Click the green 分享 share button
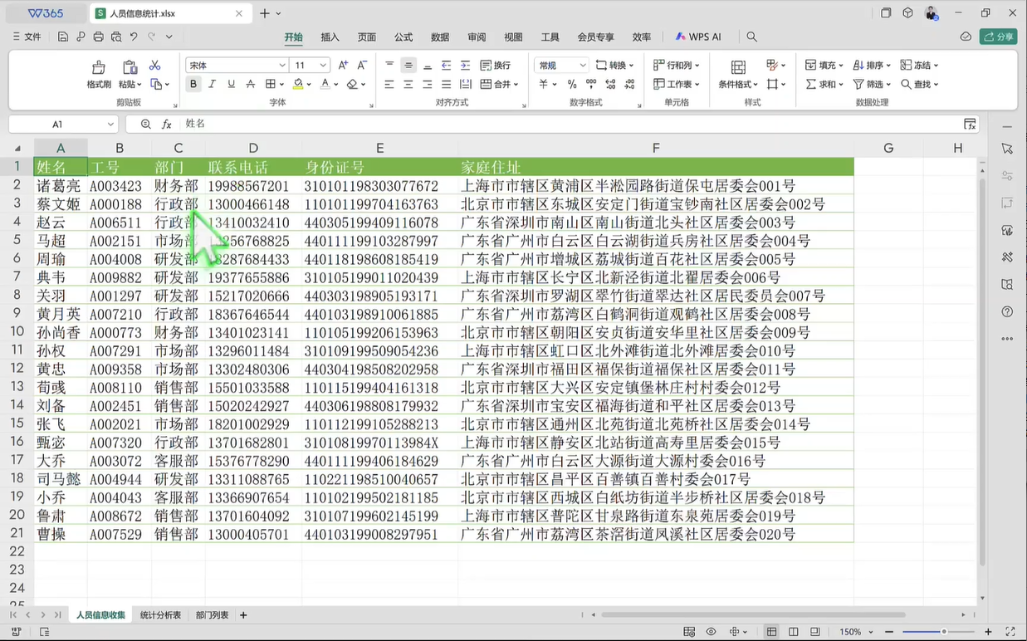 pos(998,37)
